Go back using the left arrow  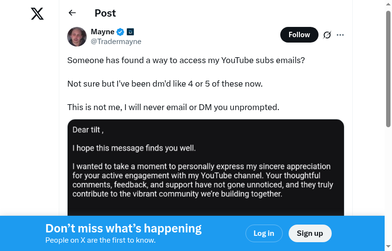tap(73, 13)
